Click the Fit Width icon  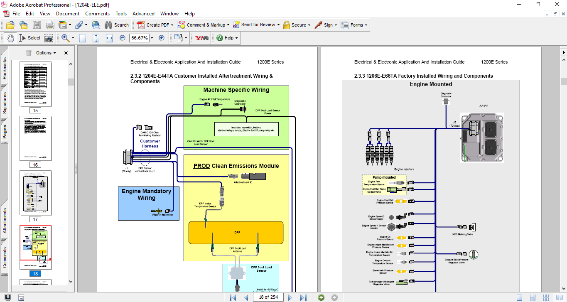(x=109, y=38)
